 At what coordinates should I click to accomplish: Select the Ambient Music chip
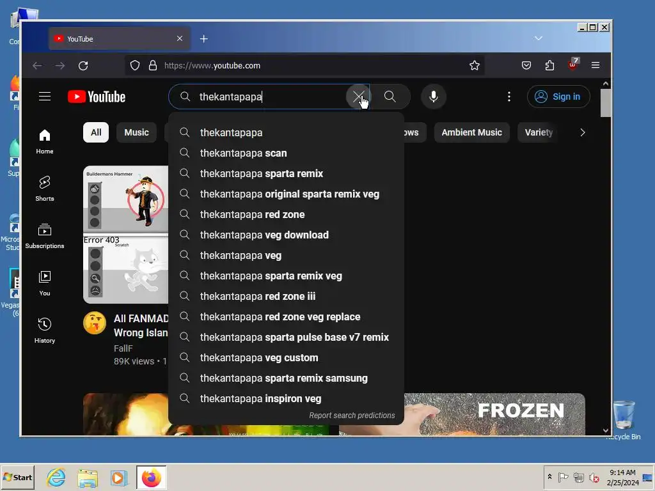pyautogui.click(x=471, y=133)
